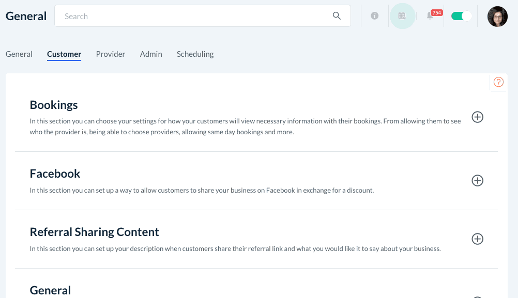518x298 pixels.
Task: Expand Referral Sharing Content plus icon
Action: 478,239
